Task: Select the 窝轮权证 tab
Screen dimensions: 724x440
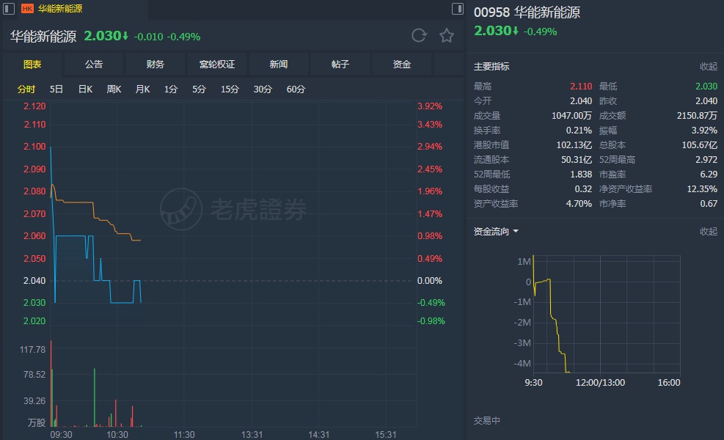Action: [217, 65]
